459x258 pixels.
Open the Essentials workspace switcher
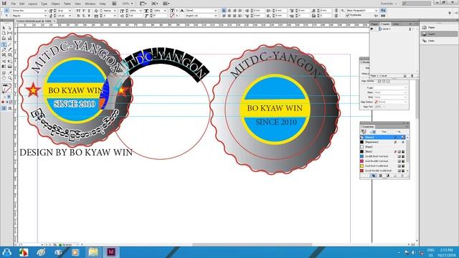pos(389,4)
